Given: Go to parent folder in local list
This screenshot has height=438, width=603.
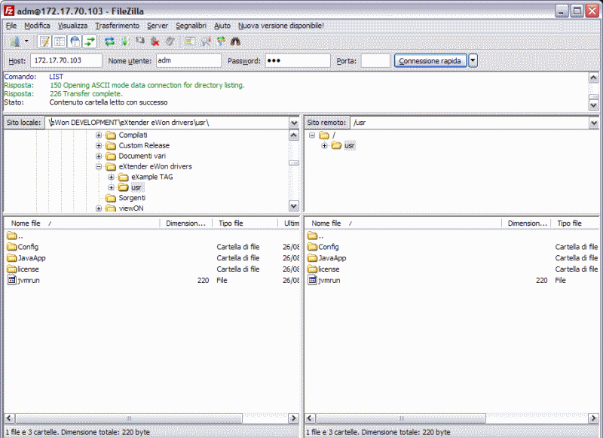Looking at the screenshot, I should pos(14,236).
